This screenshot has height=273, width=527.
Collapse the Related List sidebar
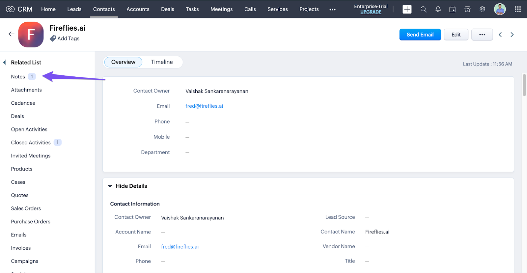[x=5, y=62]
